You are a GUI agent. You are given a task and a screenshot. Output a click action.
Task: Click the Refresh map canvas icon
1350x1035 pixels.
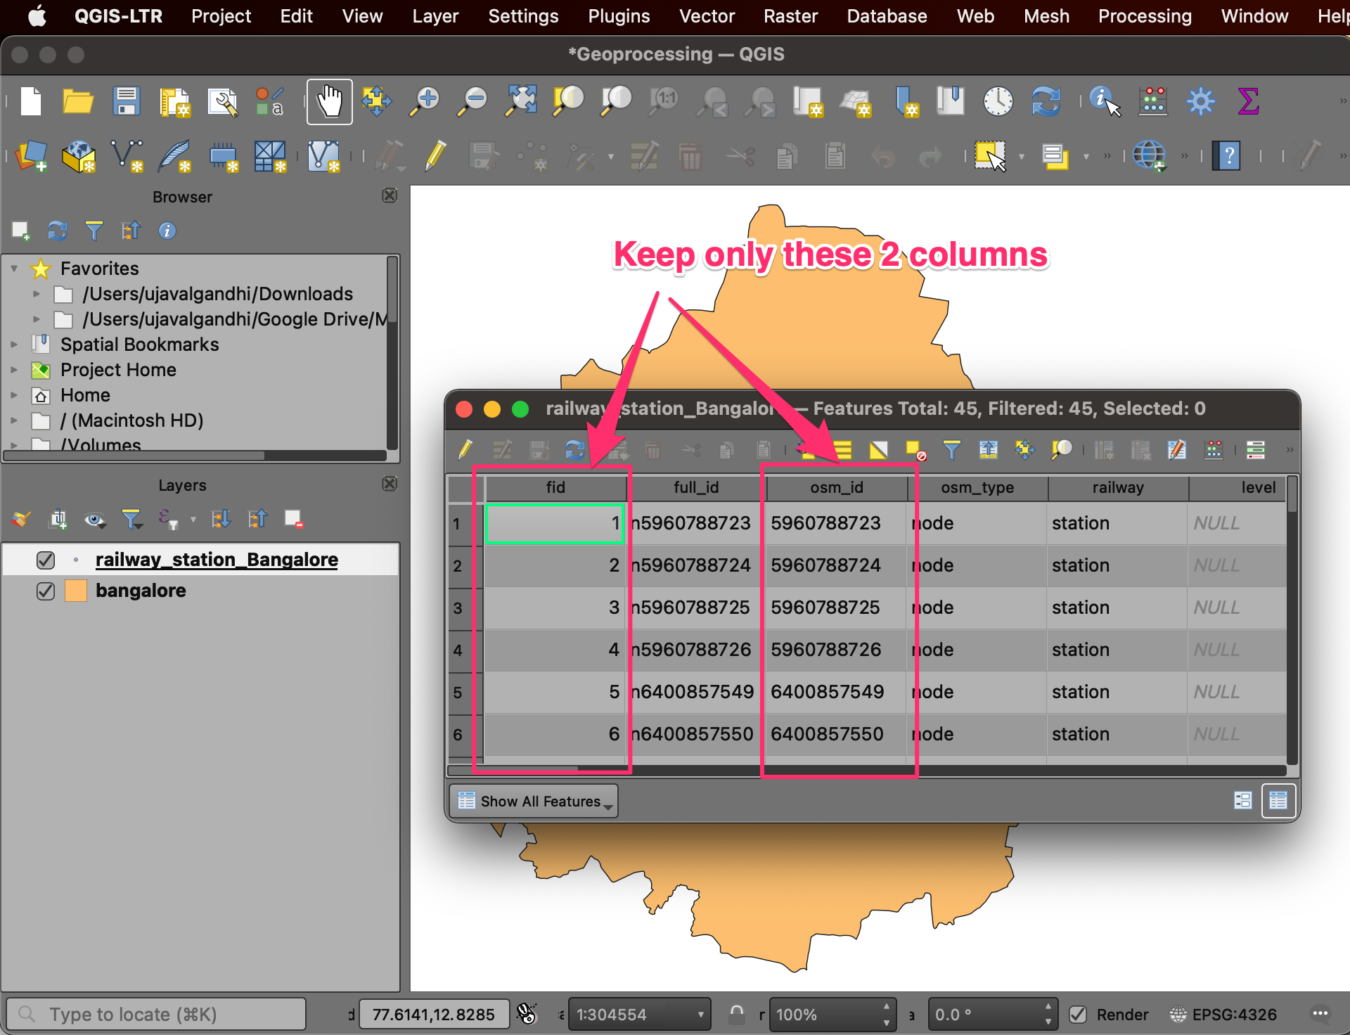point(1046,102)
